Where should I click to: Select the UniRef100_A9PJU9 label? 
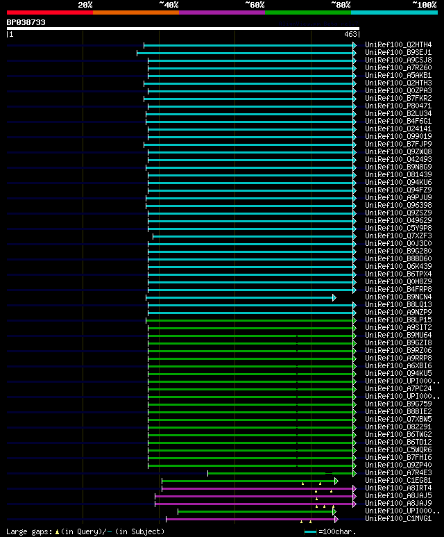click(398, 197)
